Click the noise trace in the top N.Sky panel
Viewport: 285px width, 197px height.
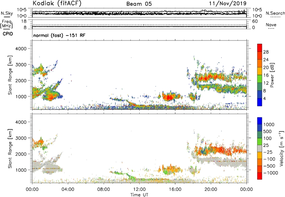(x=139, y=14)
